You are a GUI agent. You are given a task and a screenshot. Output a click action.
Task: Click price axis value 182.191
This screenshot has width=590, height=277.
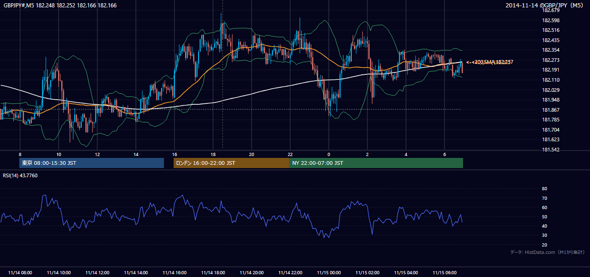(x=550, y=70)
